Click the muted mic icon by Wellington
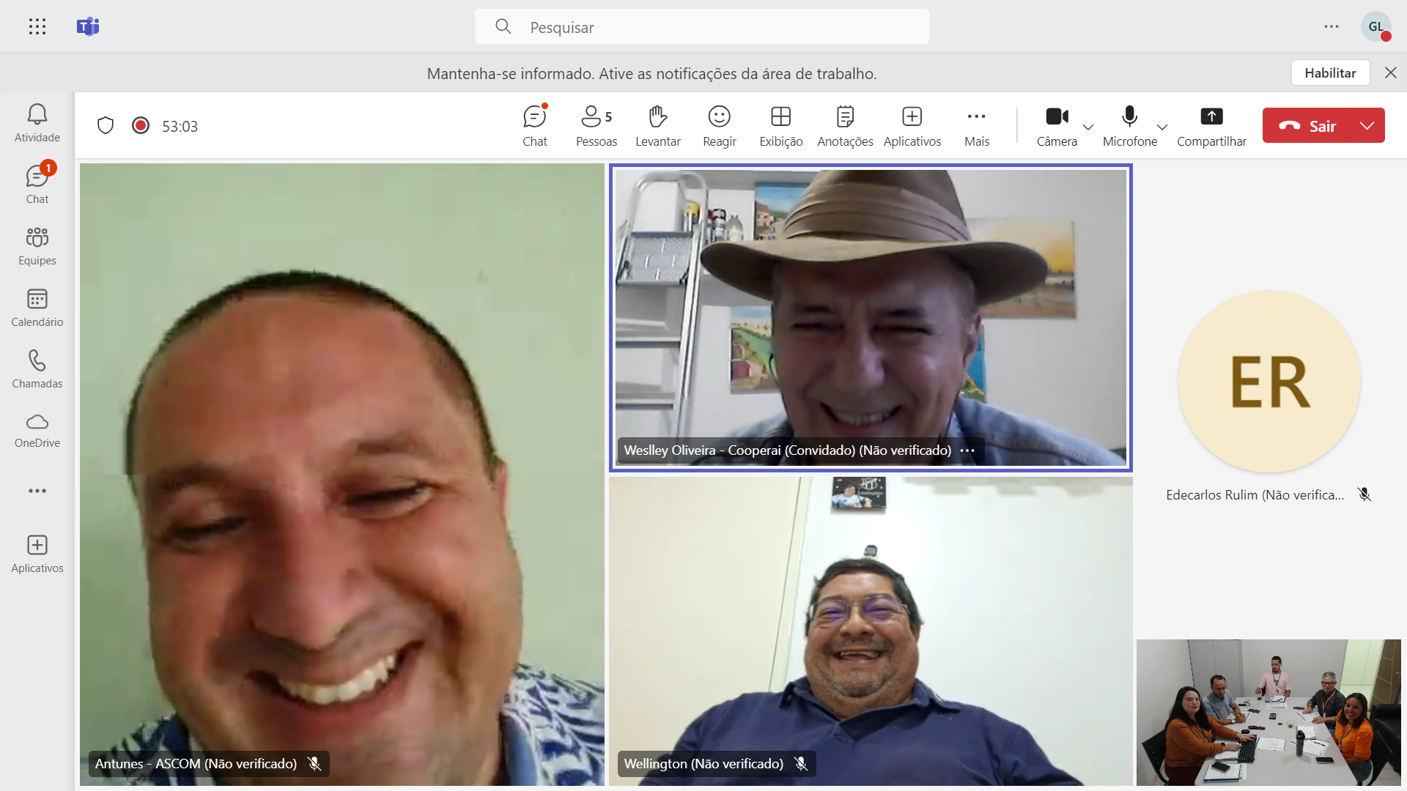The image size is (1407, 791). tap(801, 764)
